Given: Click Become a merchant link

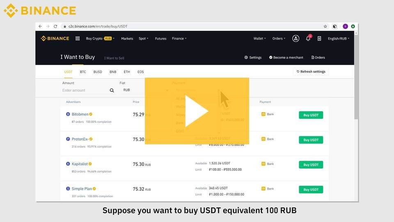Looking at the screenshot, I should click(286, 58).
